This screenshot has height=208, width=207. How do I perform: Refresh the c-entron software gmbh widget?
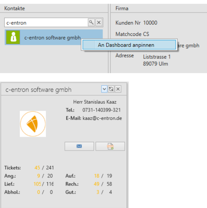pyautogui.click(x=112, y=89)
